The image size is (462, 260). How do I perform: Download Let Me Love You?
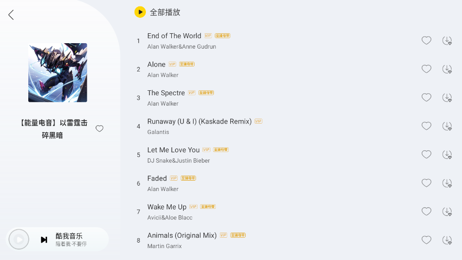tap(447, 155)
